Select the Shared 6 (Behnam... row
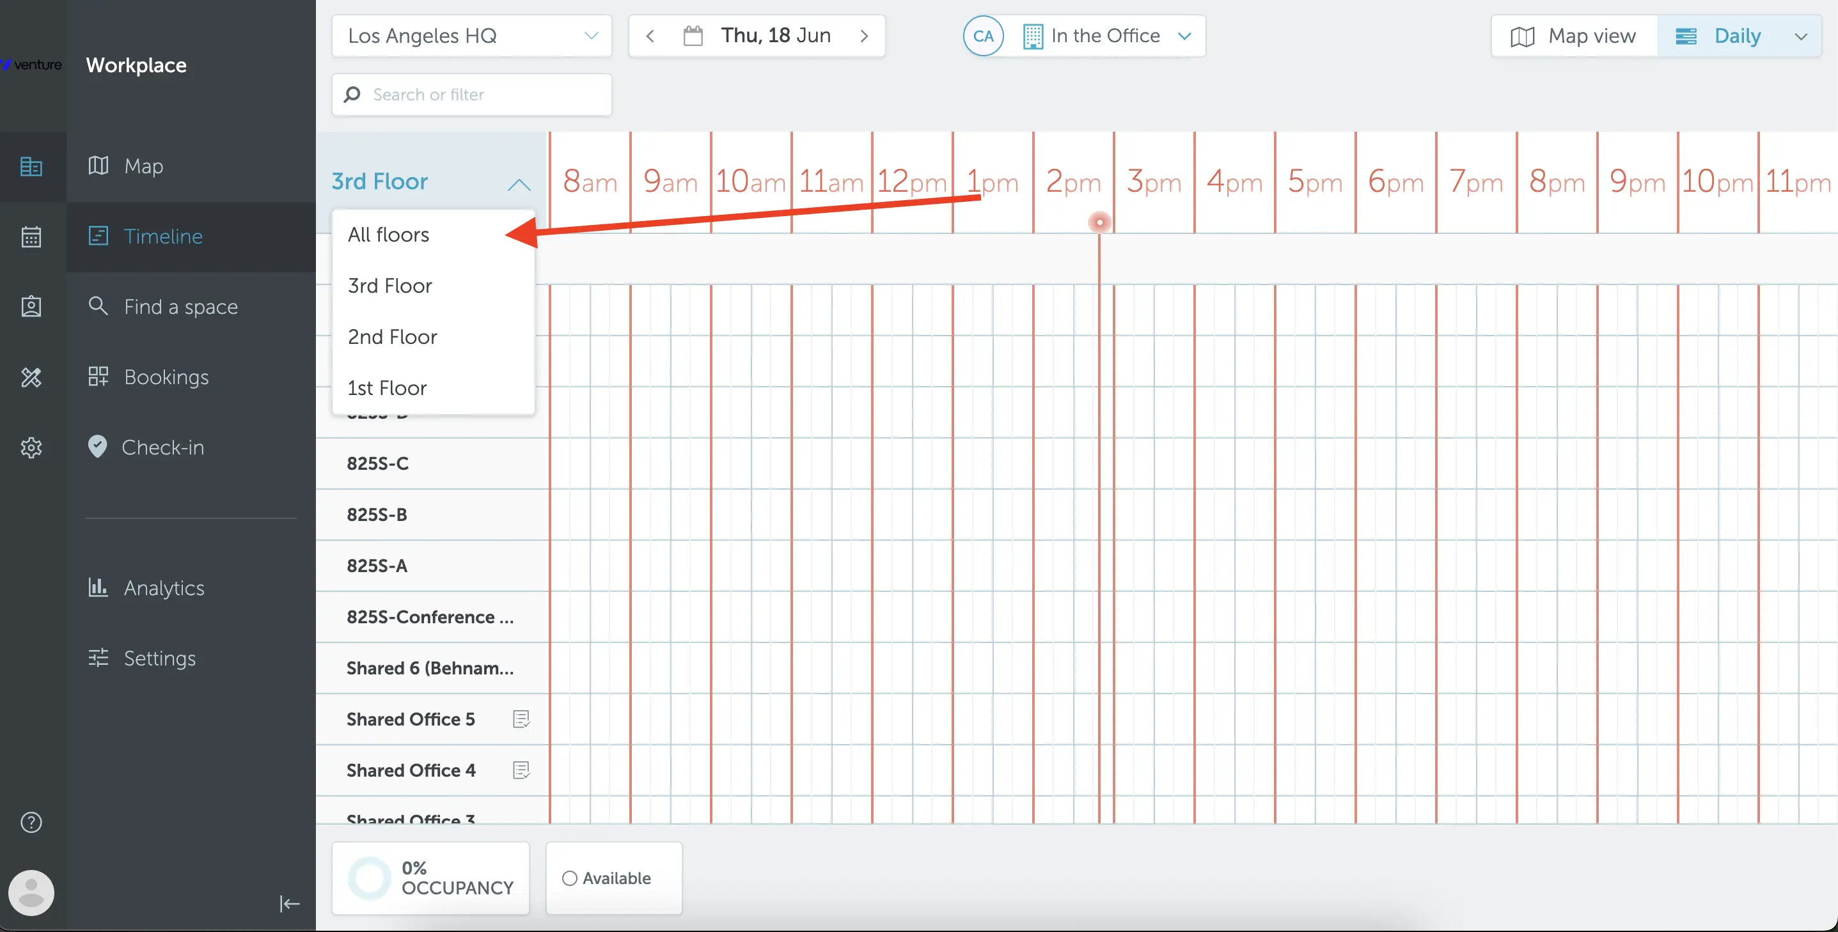The width and height of the screenshot is (1838, 932). point(432,668)
